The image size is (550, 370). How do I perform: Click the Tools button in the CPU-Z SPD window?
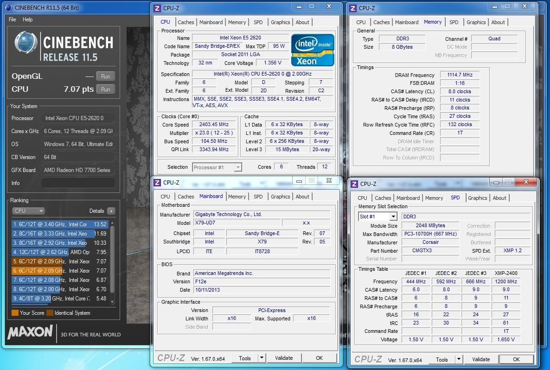click(442, 359)
